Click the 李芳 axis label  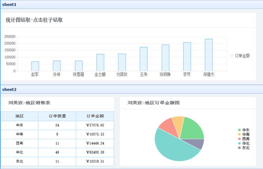187,74
